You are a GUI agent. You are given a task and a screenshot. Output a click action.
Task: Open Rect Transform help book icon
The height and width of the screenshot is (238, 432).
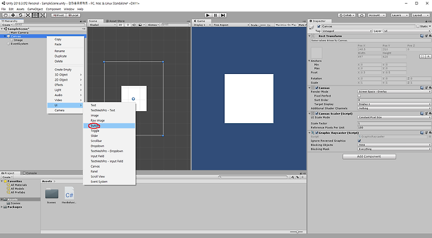(x=422, y=36)
